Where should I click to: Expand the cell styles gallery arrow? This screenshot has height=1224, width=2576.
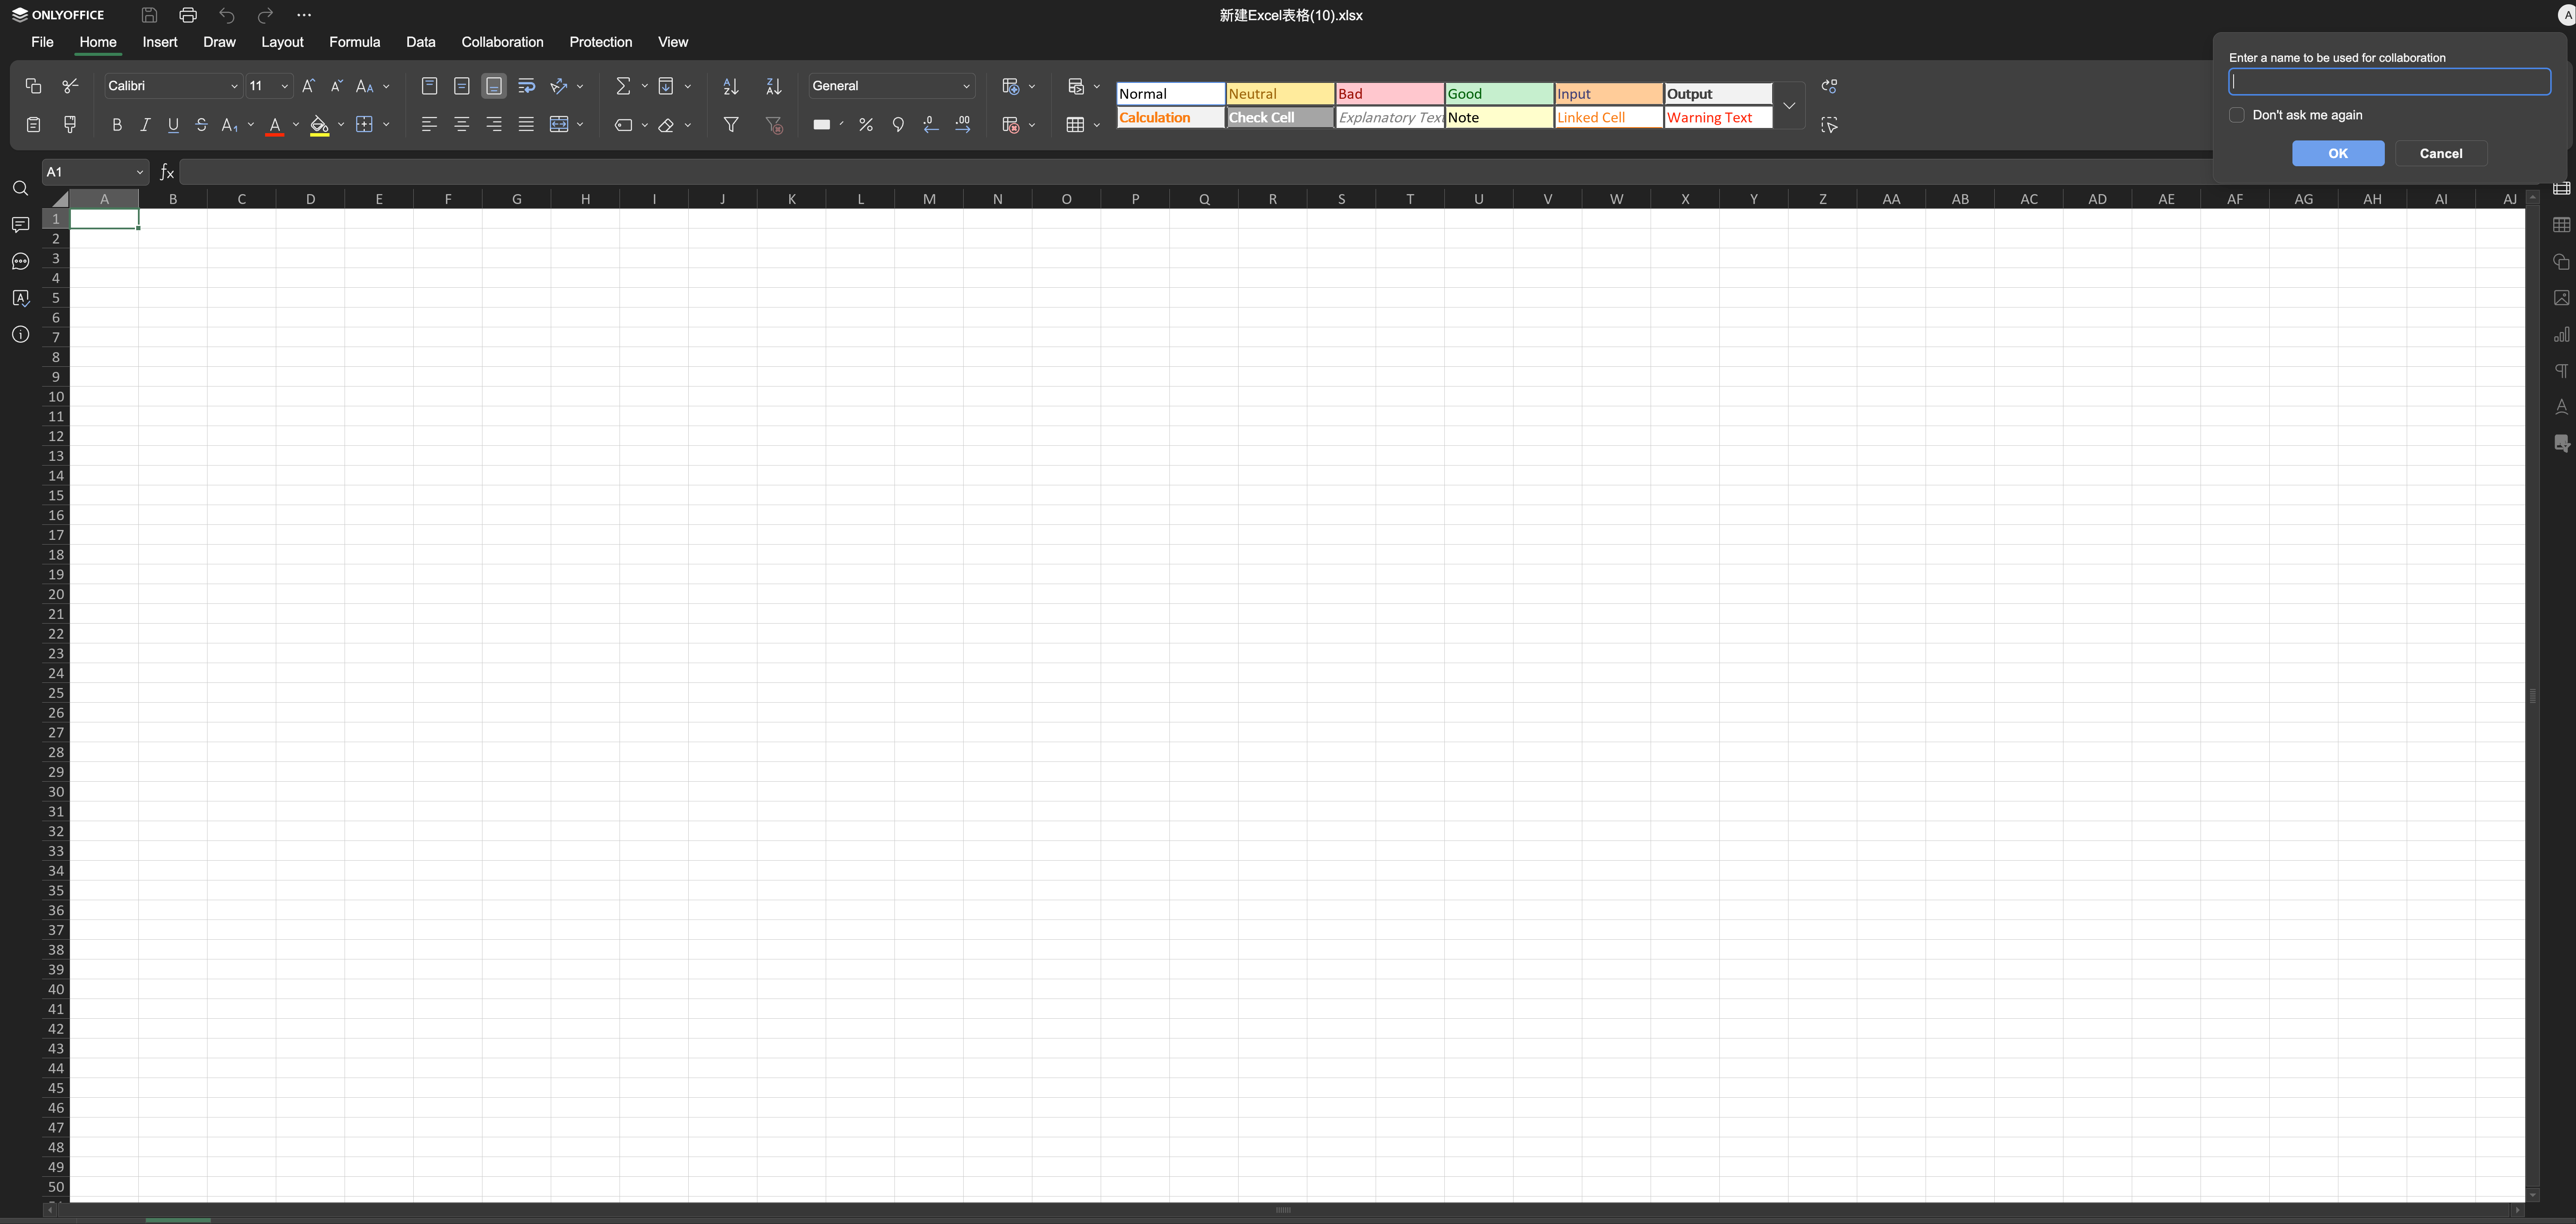1789,105
